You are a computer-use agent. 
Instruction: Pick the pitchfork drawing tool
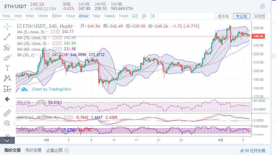7,47
